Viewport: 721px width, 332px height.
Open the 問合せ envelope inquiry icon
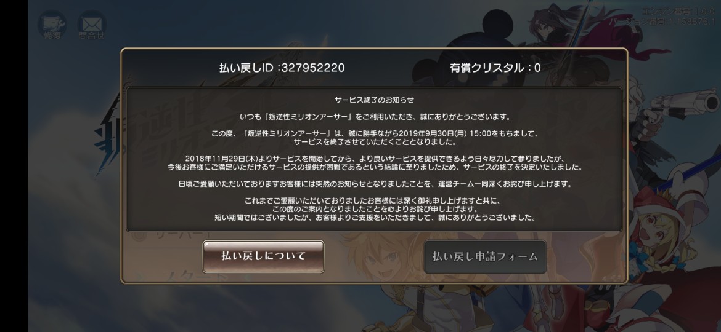click(91, 25)
